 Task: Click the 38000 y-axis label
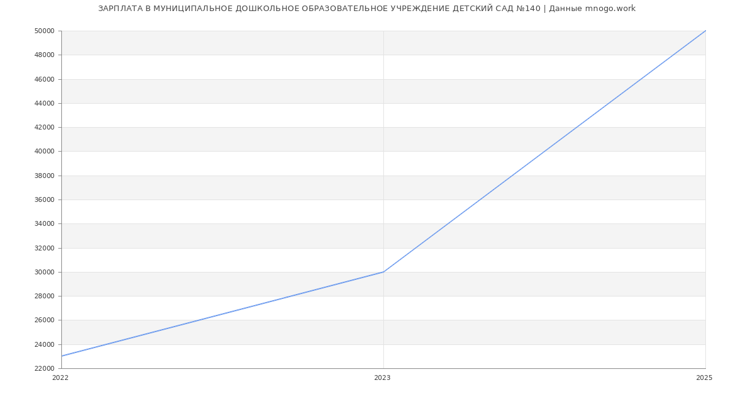pos(45,176)
